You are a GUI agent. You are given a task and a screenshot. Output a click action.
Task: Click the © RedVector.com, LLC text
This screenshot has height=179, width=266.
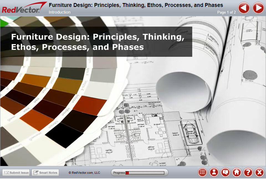(84, 173)
